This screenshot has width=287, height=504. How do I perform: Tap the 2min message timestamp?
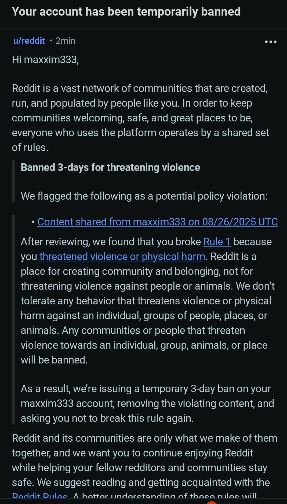point(66,41)
